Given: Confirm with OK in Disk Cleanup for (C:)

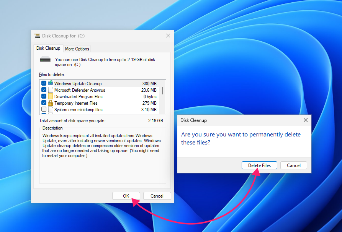Looking at the screenshot, I should click(x=126, y=196).
